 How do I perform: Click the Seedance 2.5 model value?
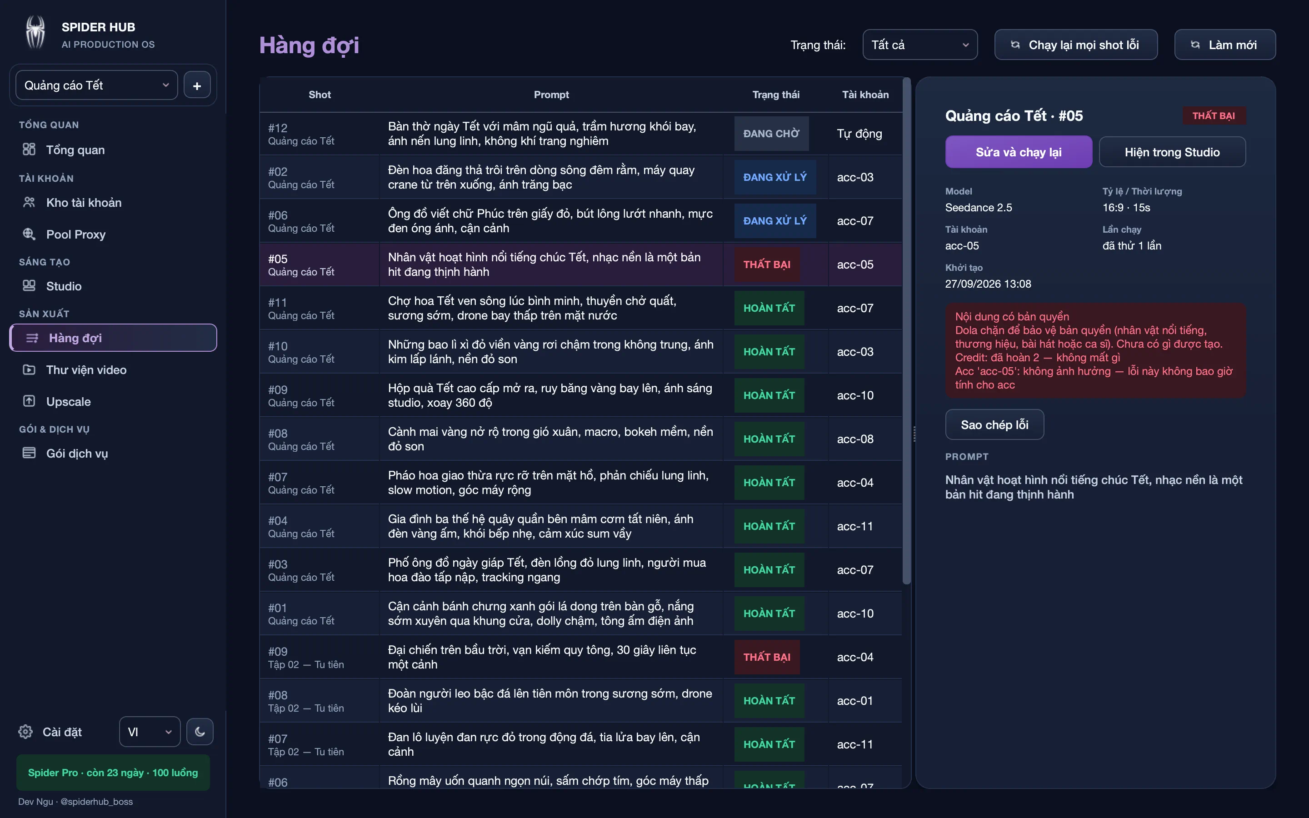(x=979, y=208)
